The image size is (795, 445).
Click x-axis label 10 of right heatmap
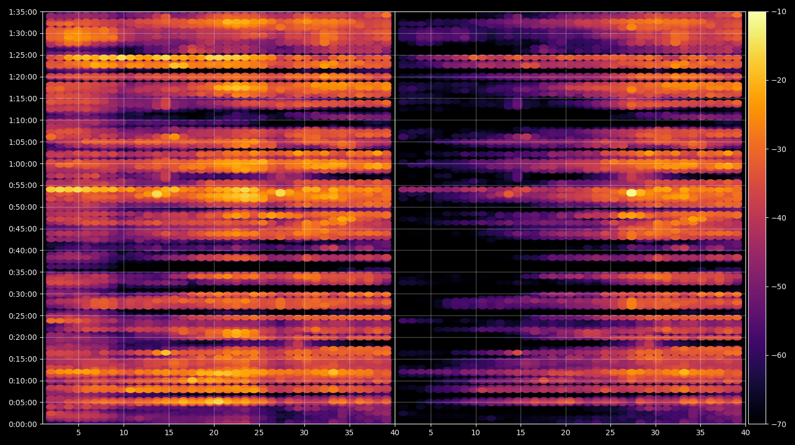pyautogui.click(x=476, y=433)
